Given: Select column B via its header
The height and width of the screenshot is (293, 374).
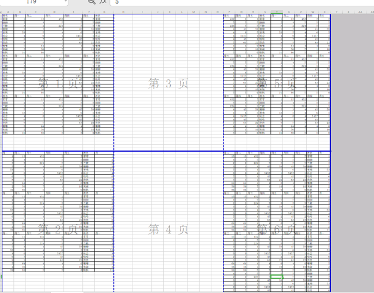Looking at the screenshot, I should (20, 12).
